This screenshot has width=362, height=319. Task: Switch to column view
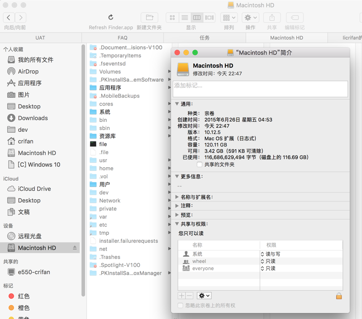click(197, 18)
